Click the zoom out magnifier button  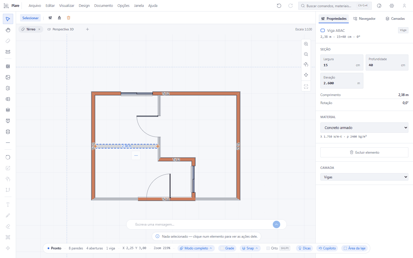pyautogui.click(x=306, y=54)
